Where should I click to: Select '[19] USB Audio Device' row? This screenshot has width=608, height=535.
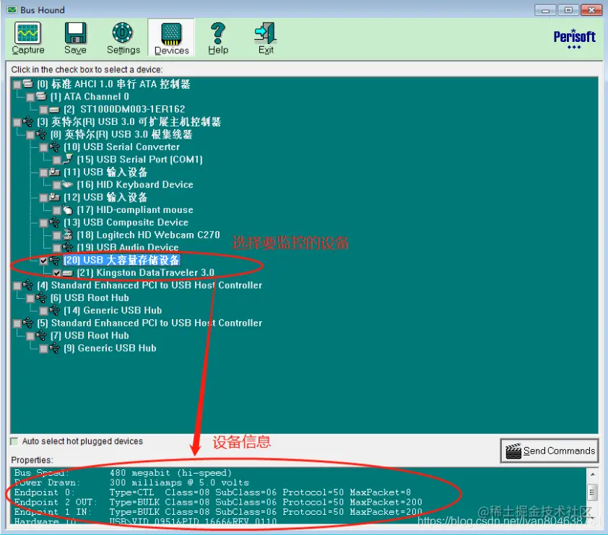pyautogui.click(x=128, y=248)
